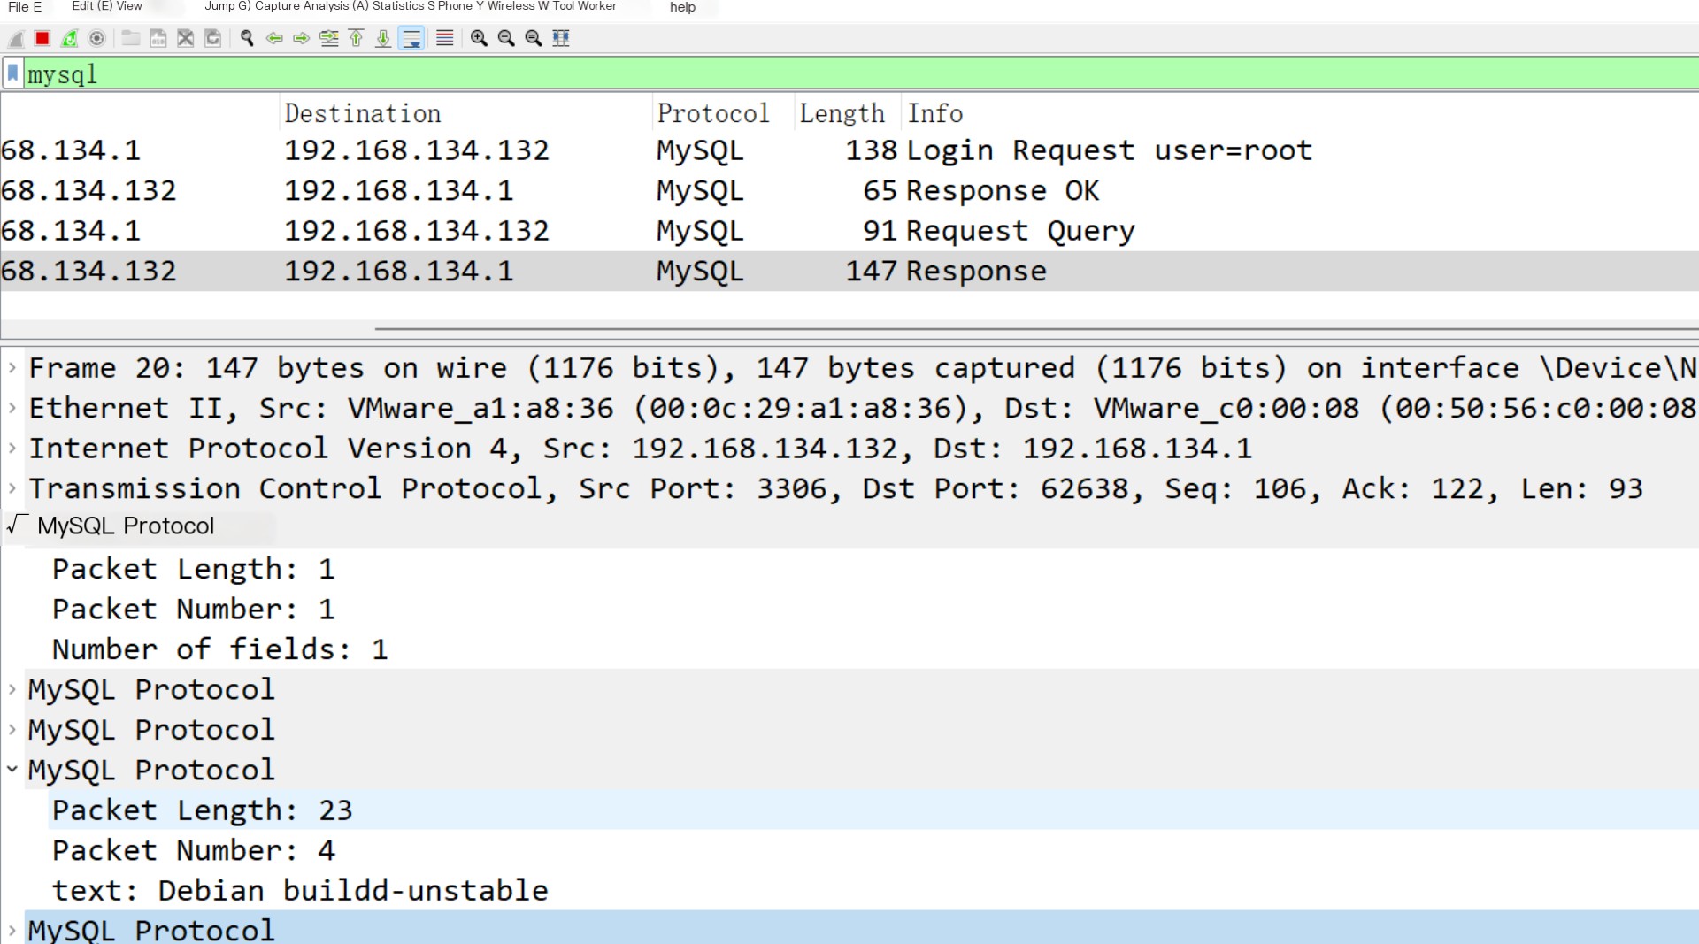This screenshot has width=1699, height=944.
Task: Open the help menu
Action: coord(682,7)
